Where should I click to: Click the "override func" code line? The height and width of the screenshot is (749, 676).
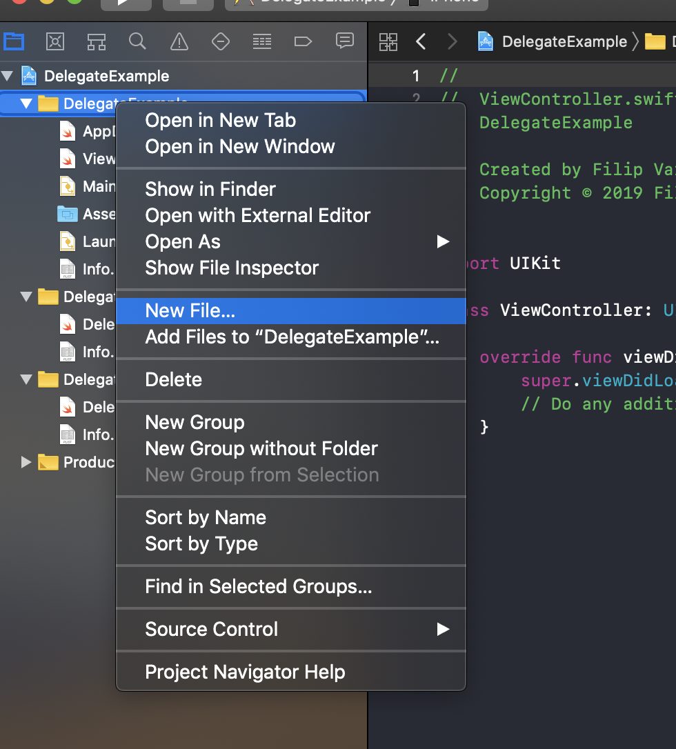[577, 357]
